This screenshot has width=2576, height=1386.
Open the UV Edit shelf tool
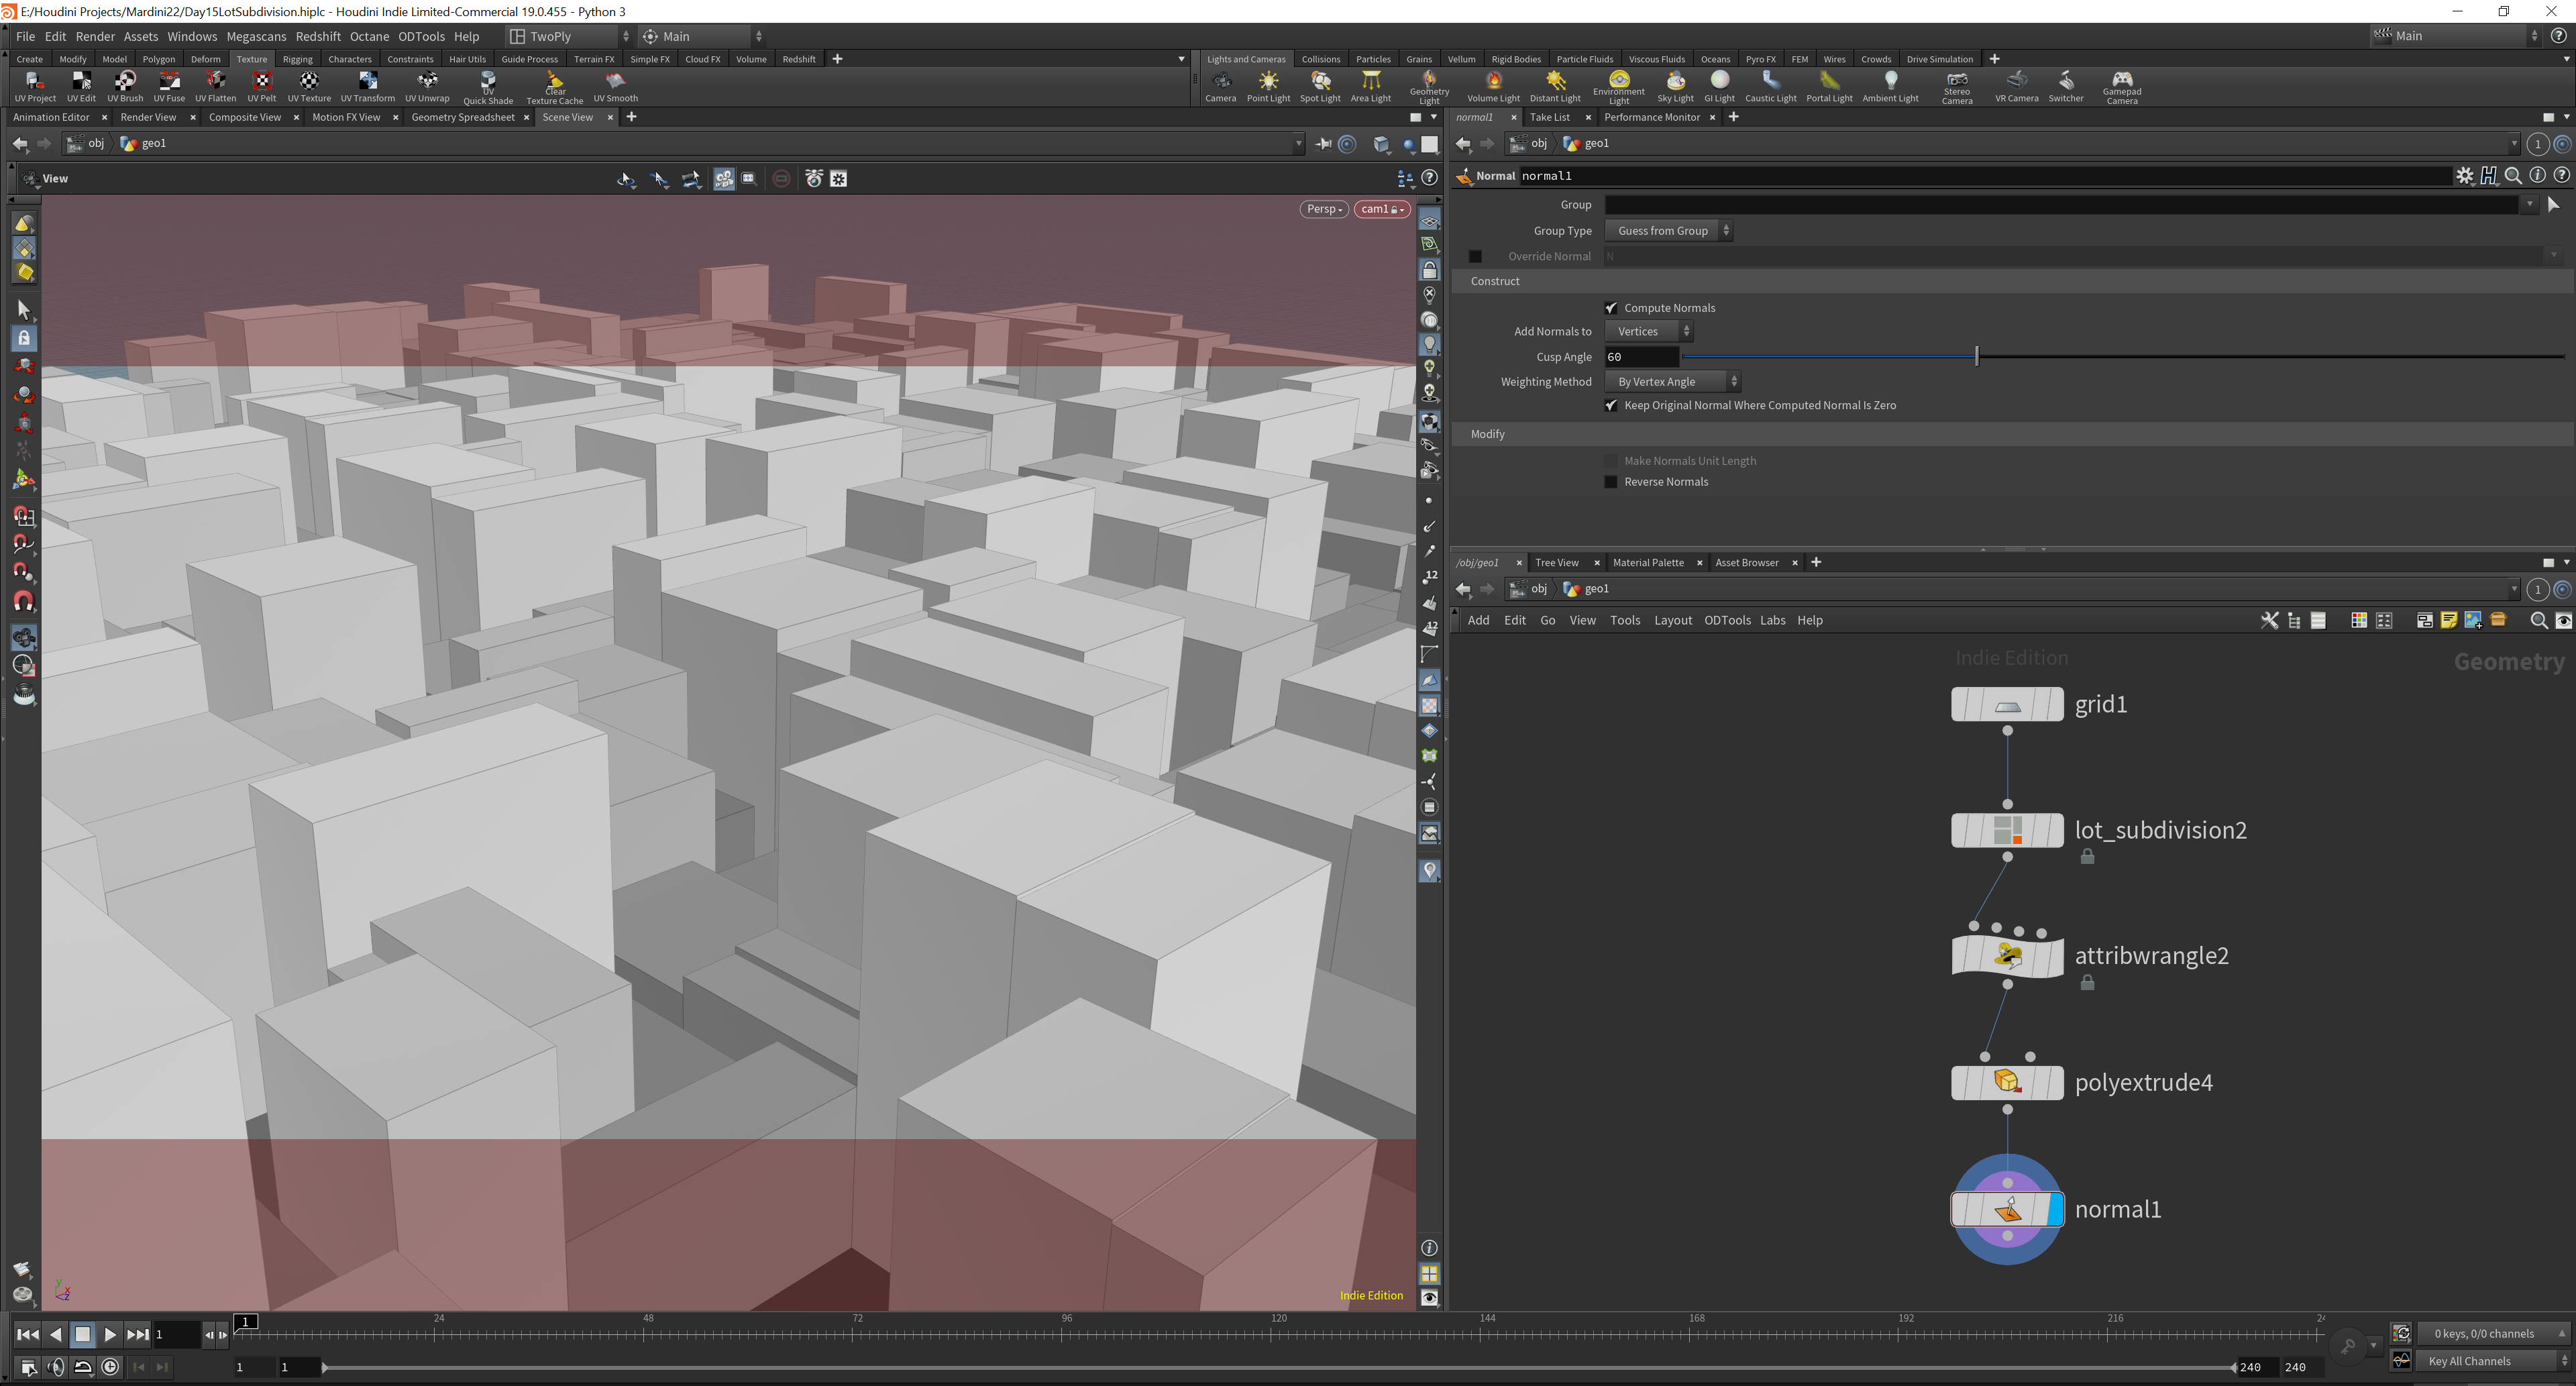pyautogui.click(x=81, y=87)
